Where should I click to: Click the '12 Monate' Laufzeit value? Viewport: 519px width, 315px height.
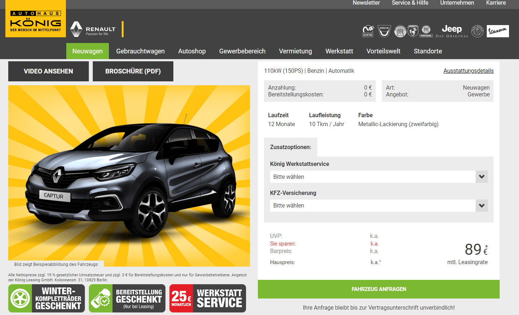pyautogui.click(x=282, y=124)
